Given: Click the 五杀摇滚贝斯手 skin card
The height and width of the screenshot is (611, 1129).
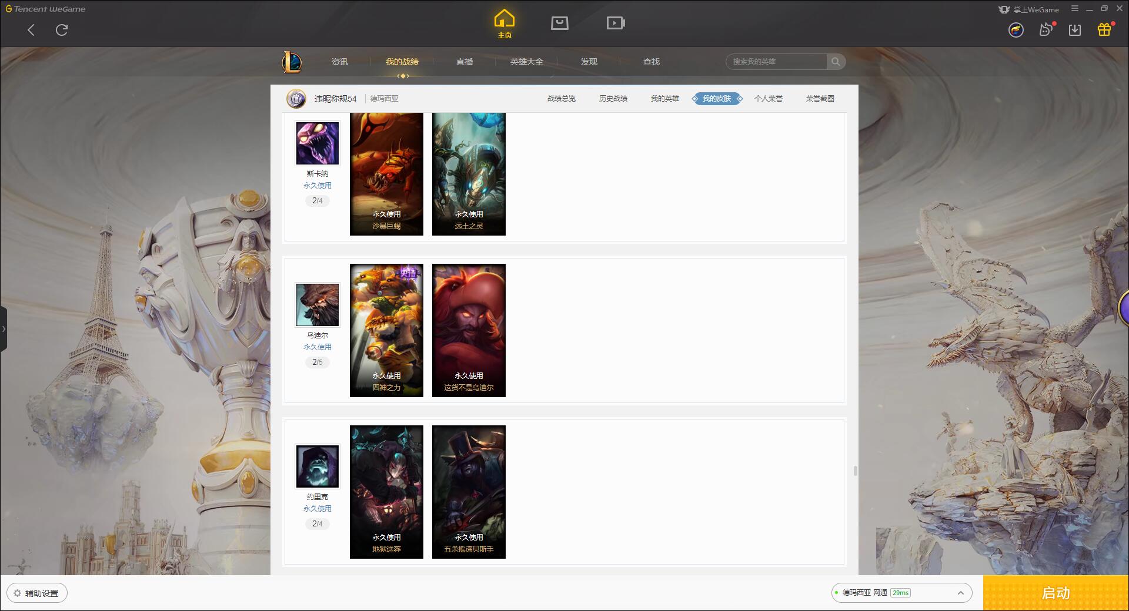Looking at the screenshot, I should click(469, 492).
